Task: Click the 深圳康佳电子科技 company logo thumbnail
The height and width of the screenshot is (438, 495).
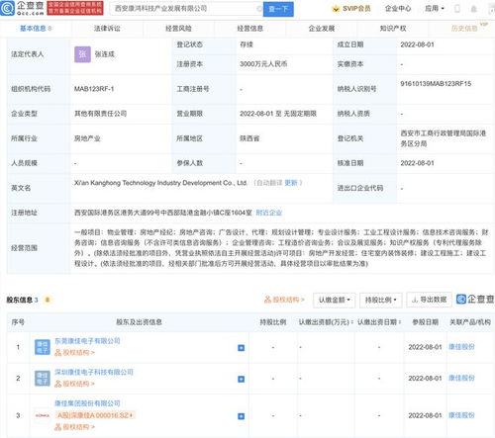Action: pyautogui.click(x=43, y=378)
